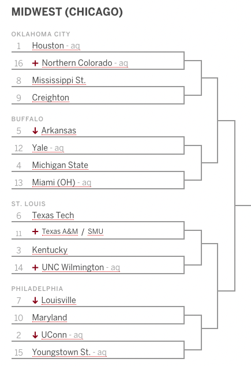Click the down arrow next to Louisville
This screenshot has width=251, height=366.
coord(35,300)
